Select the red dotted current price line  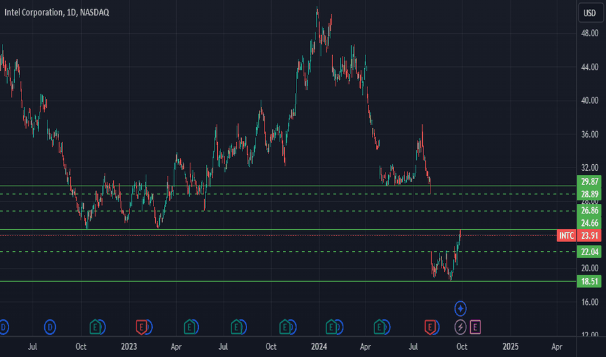click(x=278, y=235)
